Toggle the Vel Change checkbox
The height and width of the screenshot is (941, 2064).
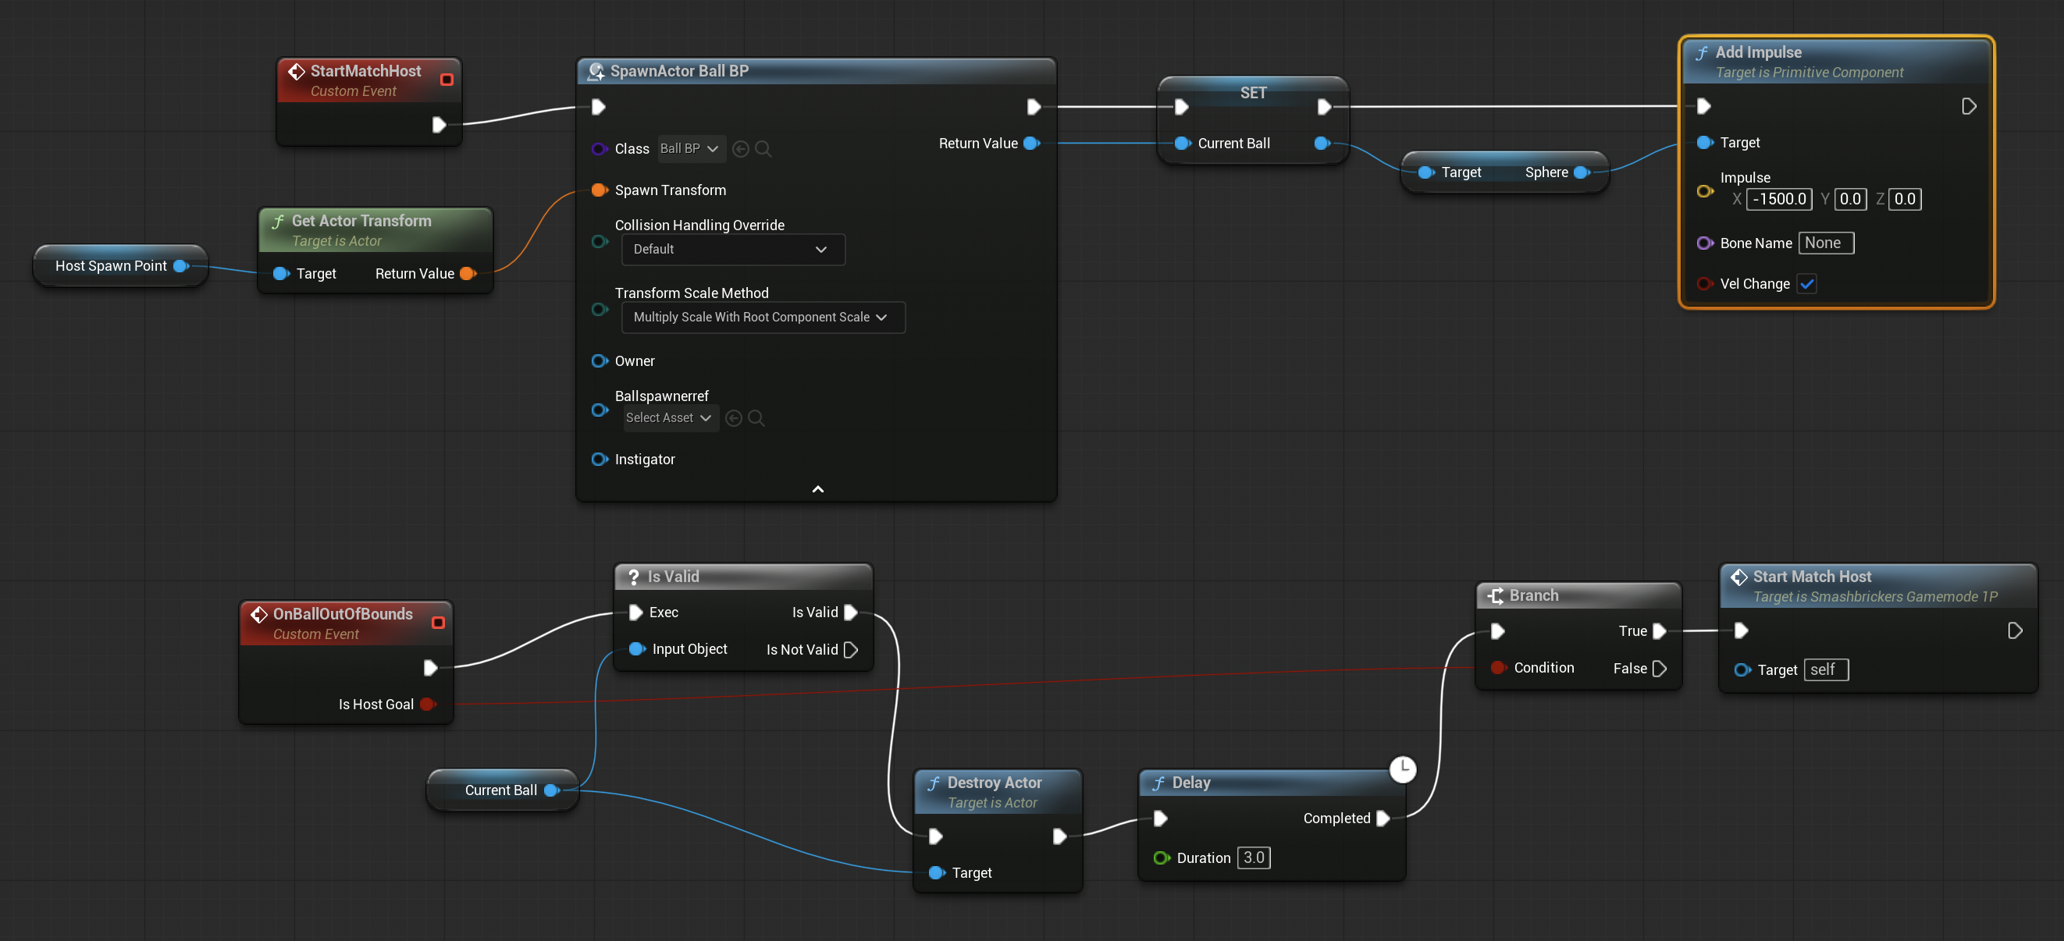1807,284
